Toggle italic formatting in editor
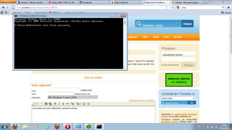This screenshot has width=232, height=130. [59, 104]
